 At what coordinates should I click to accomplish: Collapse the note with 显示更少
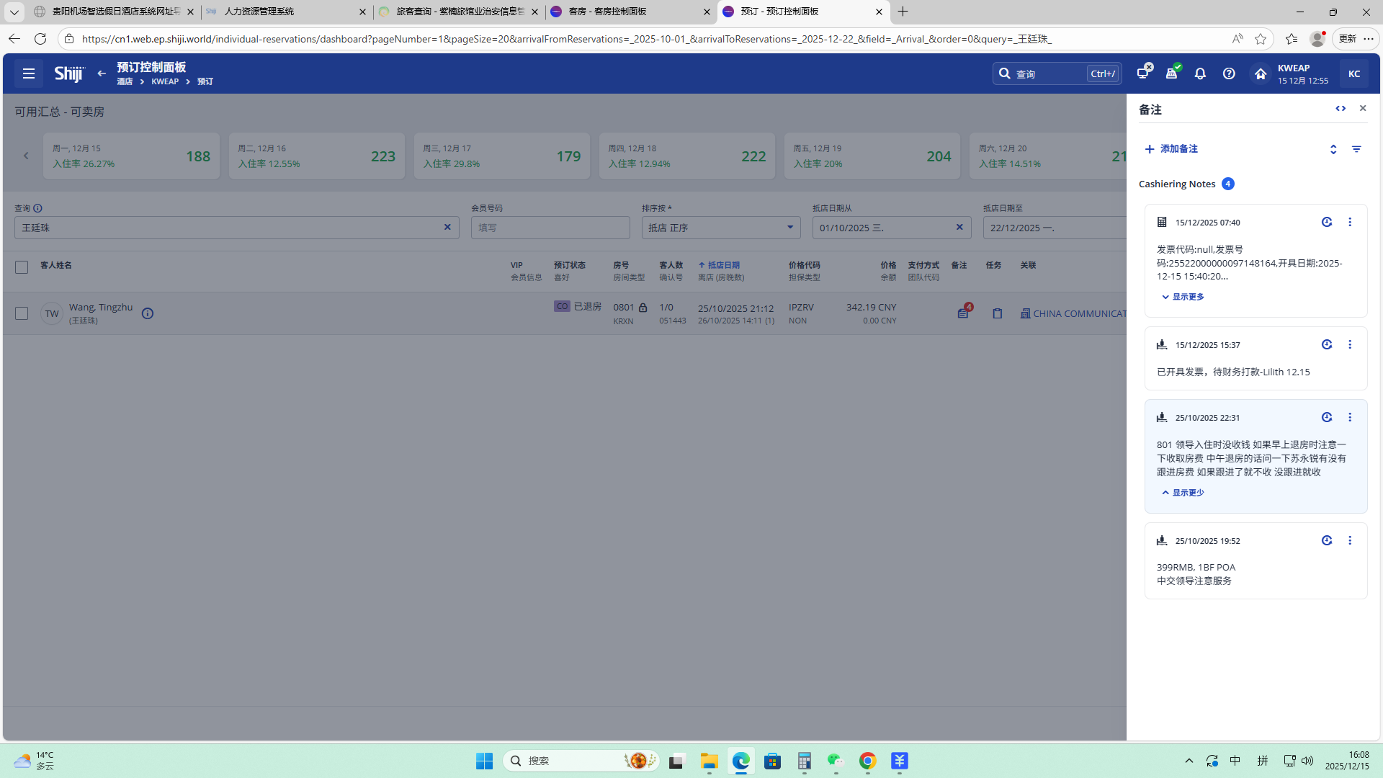click(x=1183, y=493)
